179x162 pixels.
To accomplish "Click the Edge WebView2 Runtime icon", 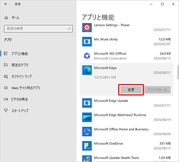I will pyautogui.click(x=87, y=117).
